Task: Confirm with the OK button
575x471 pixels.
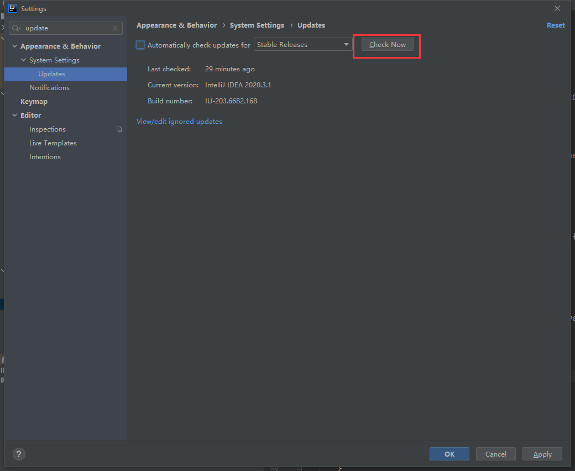Action: pyautogui.click(x=449, y=454)
